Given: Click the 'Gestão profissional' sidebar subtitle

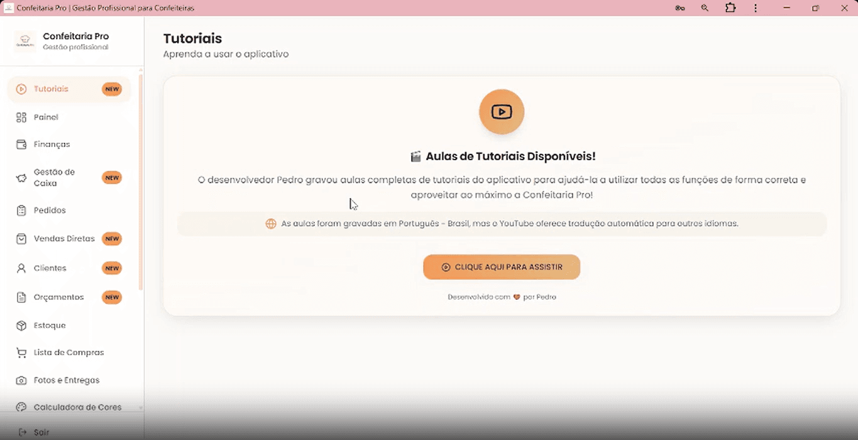Looking at the screenshot, I should pos(75,47).
